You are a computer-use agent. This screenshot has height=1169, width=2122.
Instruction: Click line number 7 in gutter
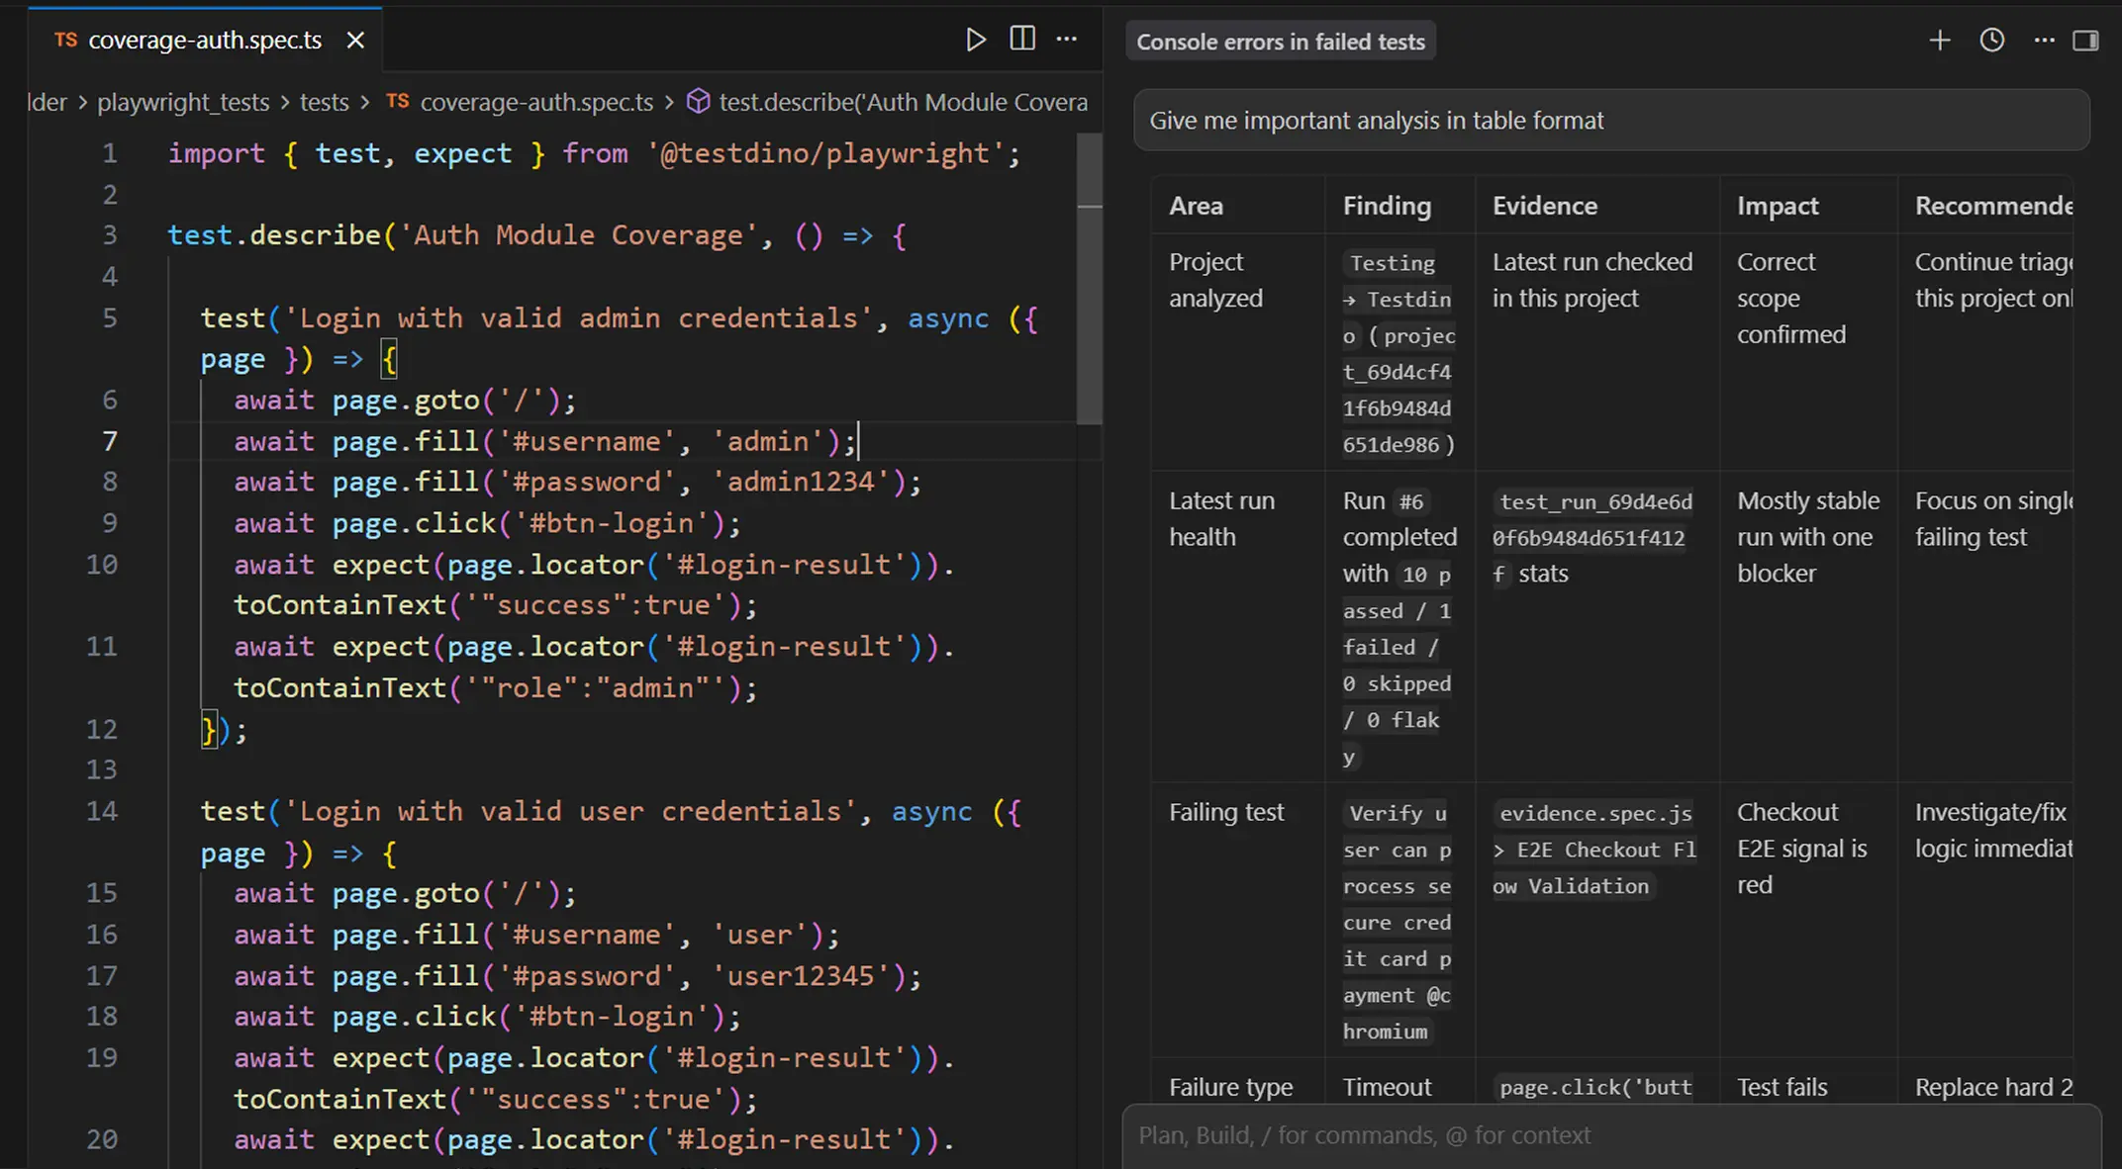click(110, 441)
